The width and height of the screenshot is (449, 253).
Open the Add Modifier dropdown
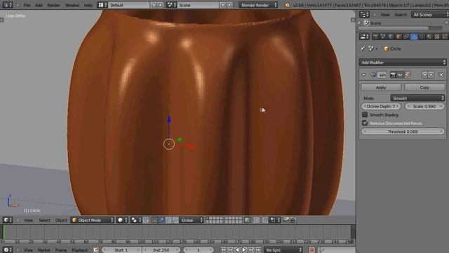(403, 63)
